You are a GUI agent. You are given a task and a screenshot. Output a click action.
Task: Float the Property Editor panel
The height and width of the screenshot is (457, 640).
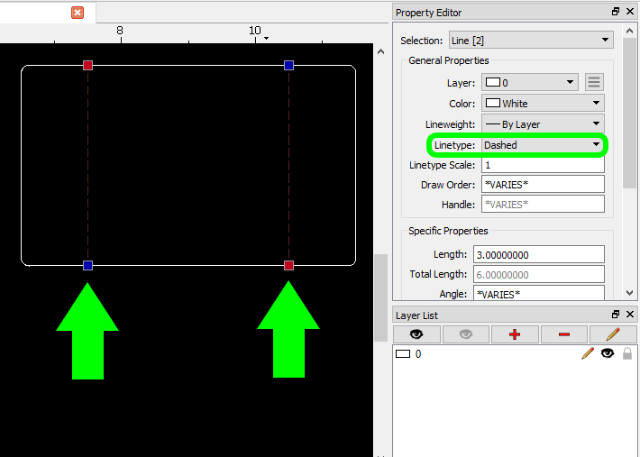coord(616,13)
